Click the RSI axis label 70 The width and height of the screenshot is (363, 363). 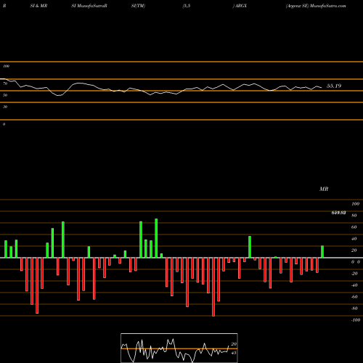pos(5,83)
